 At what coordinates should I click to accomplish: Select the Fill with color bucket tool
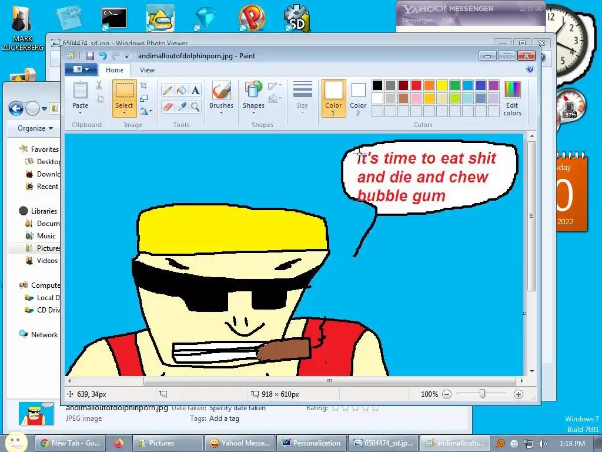pyautogui.click(x=181, y=90)
